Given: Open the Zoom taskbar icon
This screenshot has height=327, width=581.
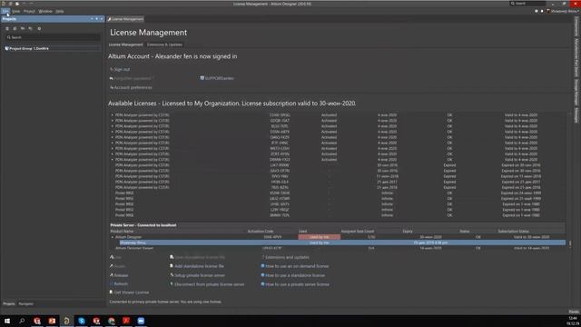Looking at the screenshot, I should coord(141,321).
